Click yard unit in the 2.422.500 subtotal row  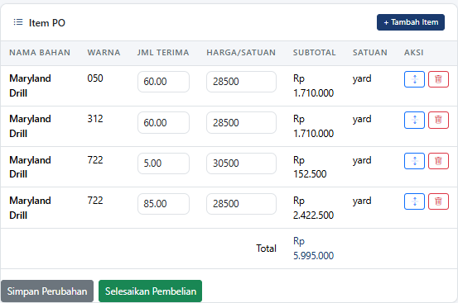click(362, 201)
